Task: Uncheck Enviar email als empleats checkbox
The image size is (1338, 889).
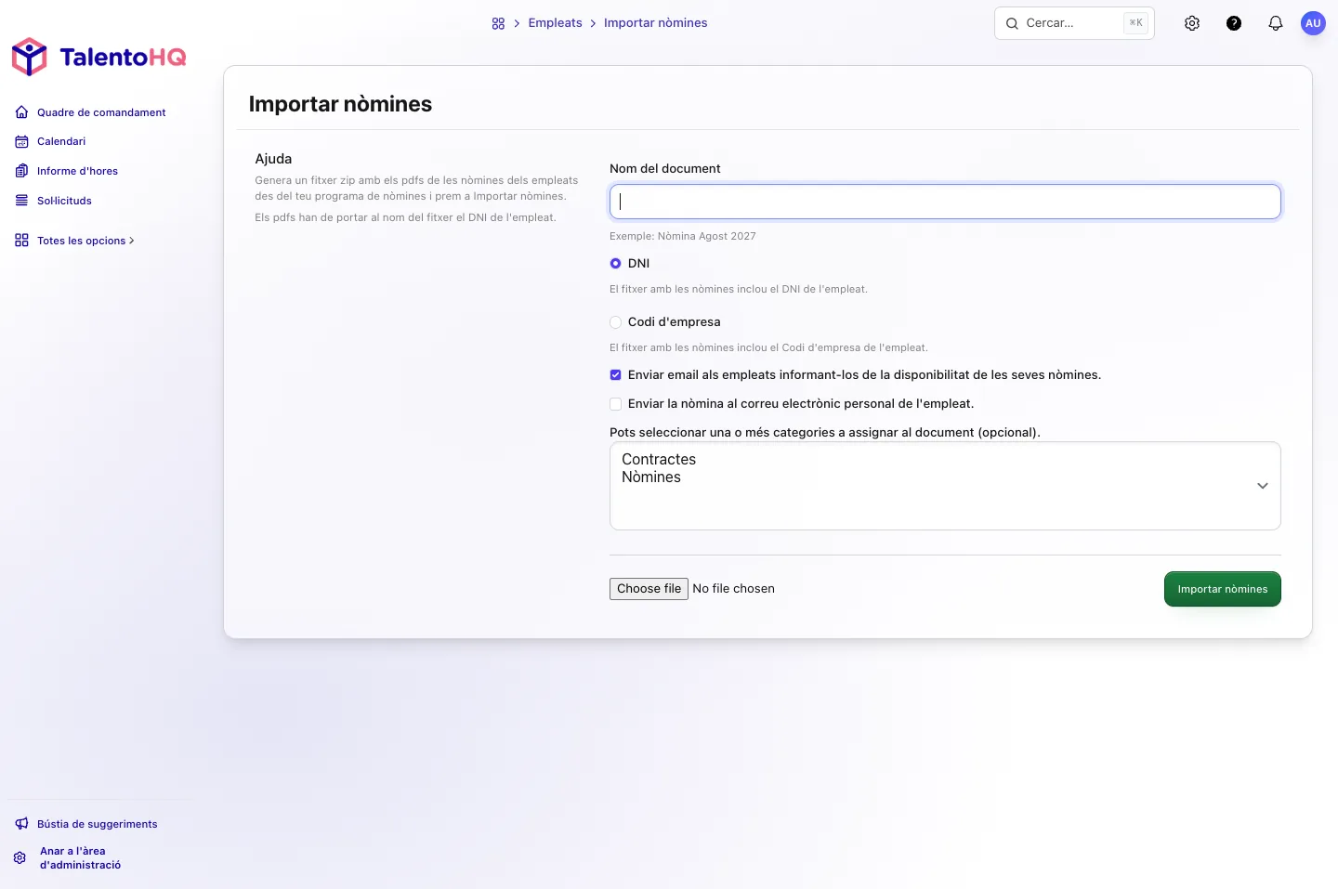Action: tap(615, 375)
